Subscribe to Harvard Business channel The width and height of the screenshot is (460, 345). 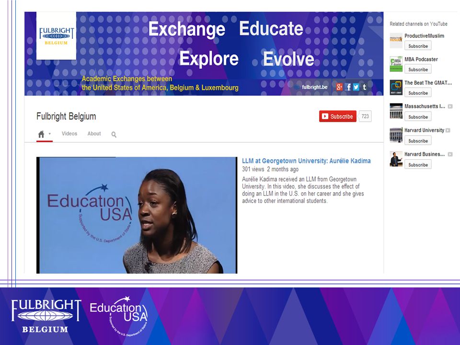418,165
